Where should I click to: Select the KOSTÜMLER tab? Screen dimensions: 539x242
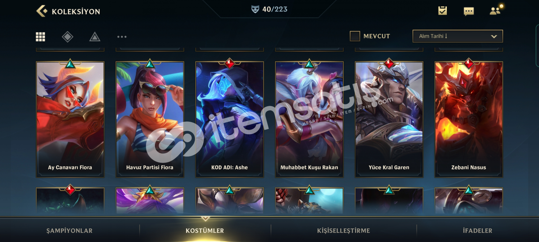coord(205,231)
